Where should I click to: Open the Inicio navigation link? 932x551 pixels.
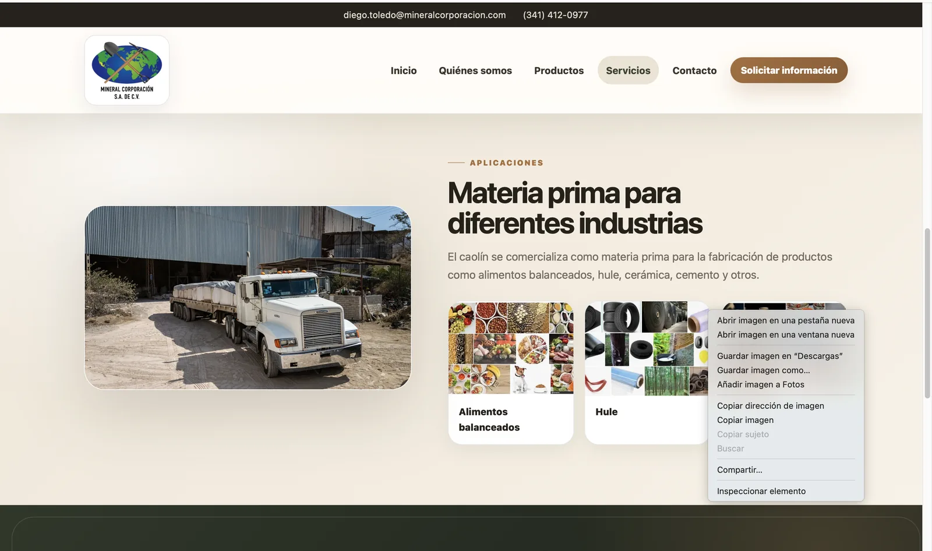pos(404,70)
